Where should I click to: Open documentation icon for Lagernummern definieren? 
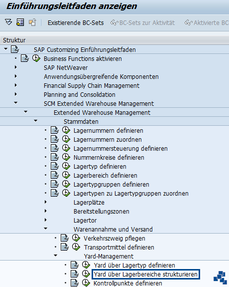[55, 130]
